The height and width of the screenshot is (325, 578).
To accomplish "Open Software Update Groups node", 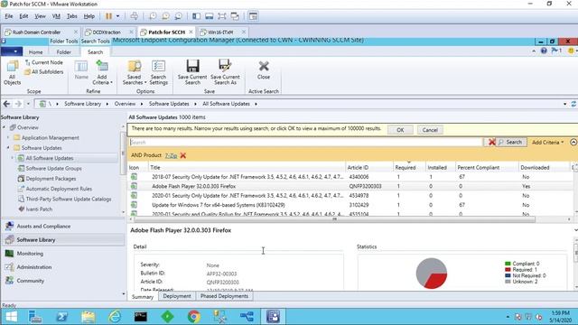I will click(x=54, y=169).
